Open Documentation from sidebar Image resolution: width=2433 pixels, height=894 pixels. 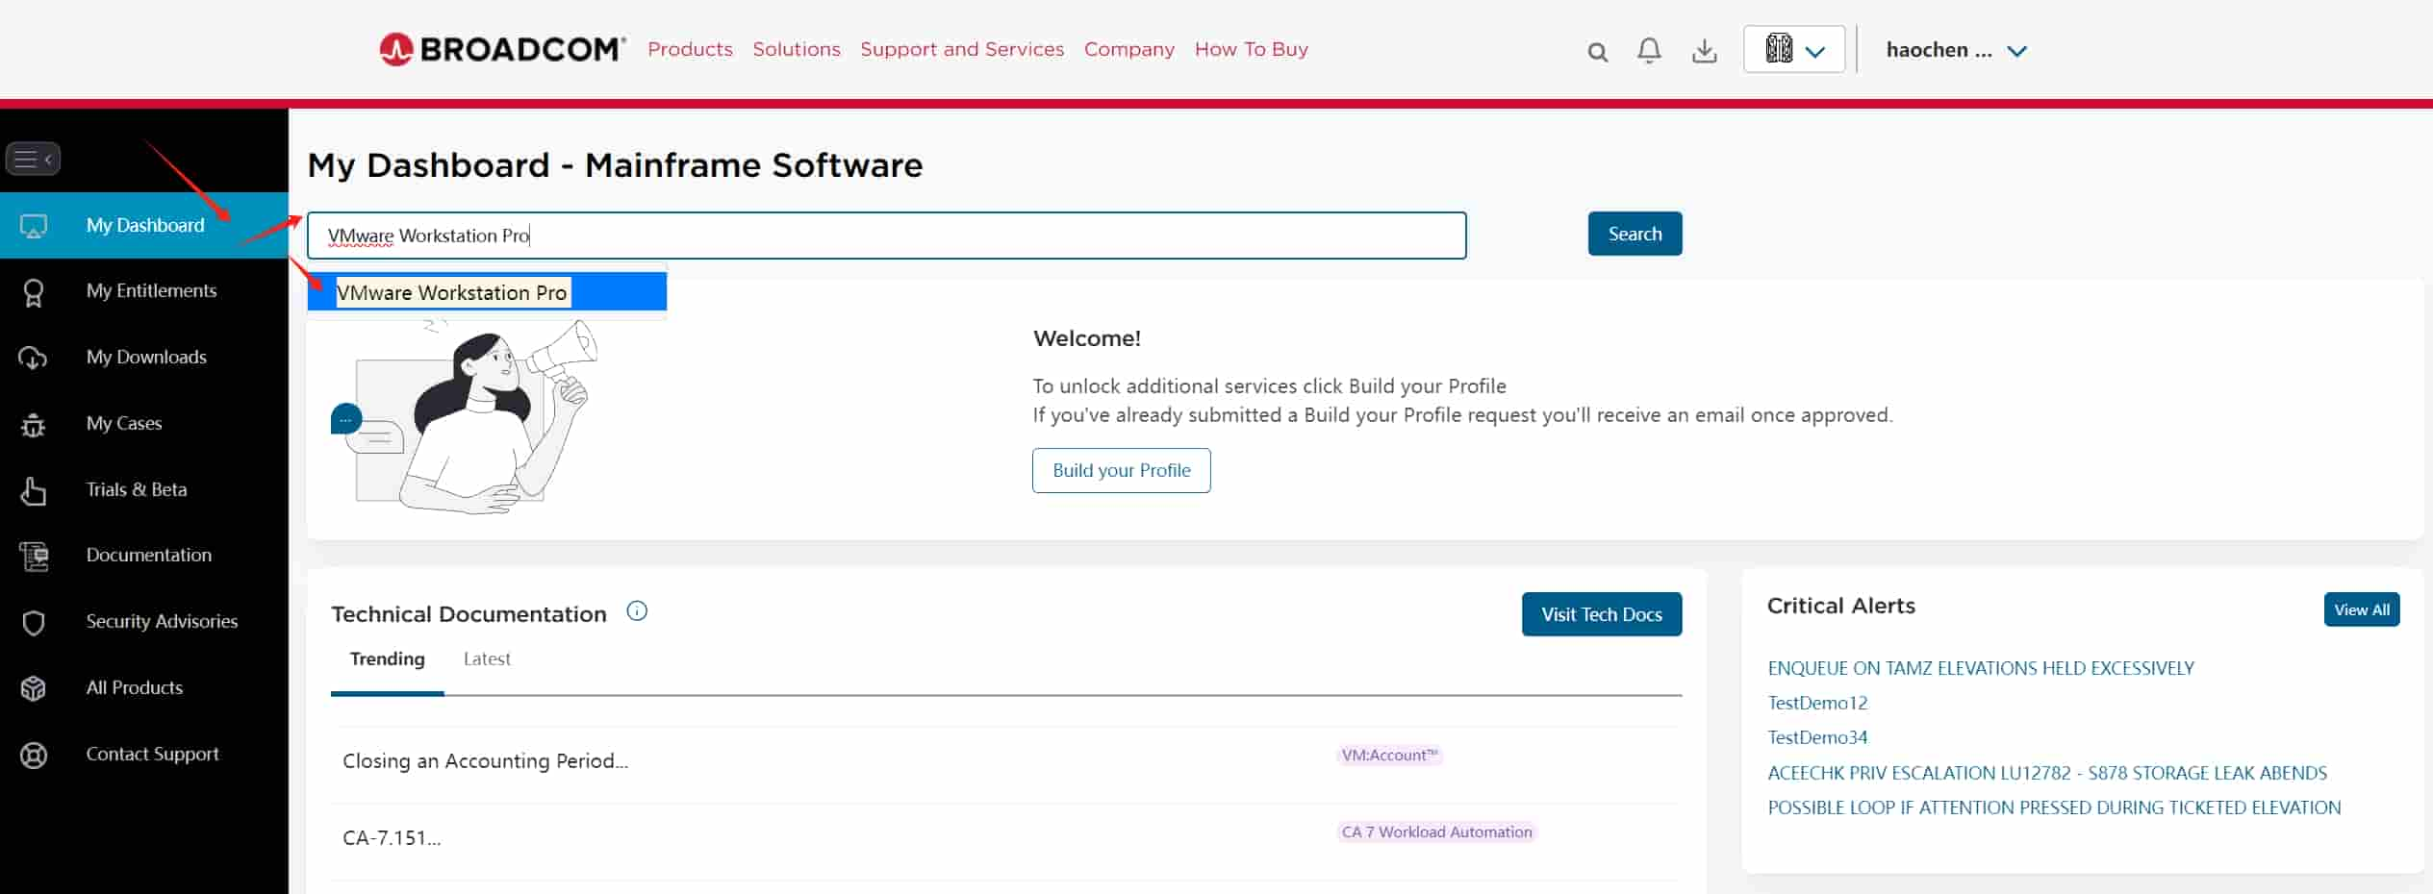[149, 555]
